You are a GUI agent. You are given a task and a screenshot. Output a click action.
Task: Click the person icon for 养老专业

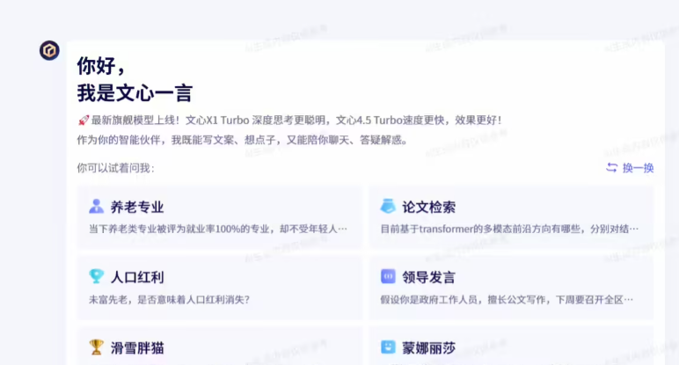[96, 207]
